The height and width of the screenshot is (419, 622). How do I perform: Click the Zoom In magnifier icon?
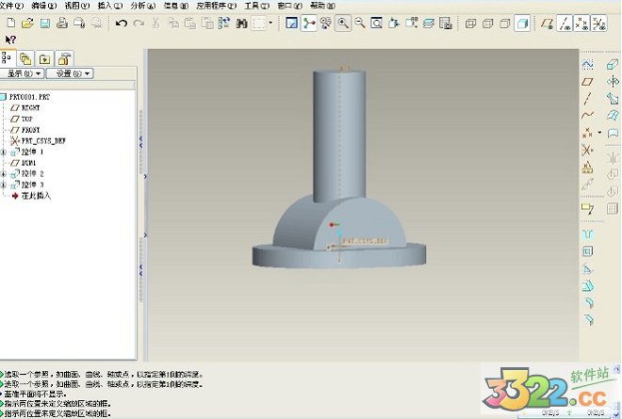(343, 24)
